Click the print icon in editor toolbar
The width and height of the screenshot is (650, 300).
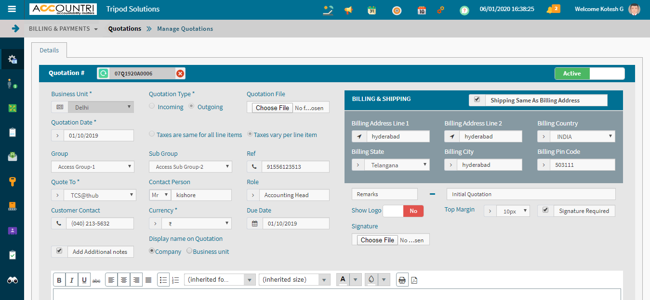click(x=402, y=280)
